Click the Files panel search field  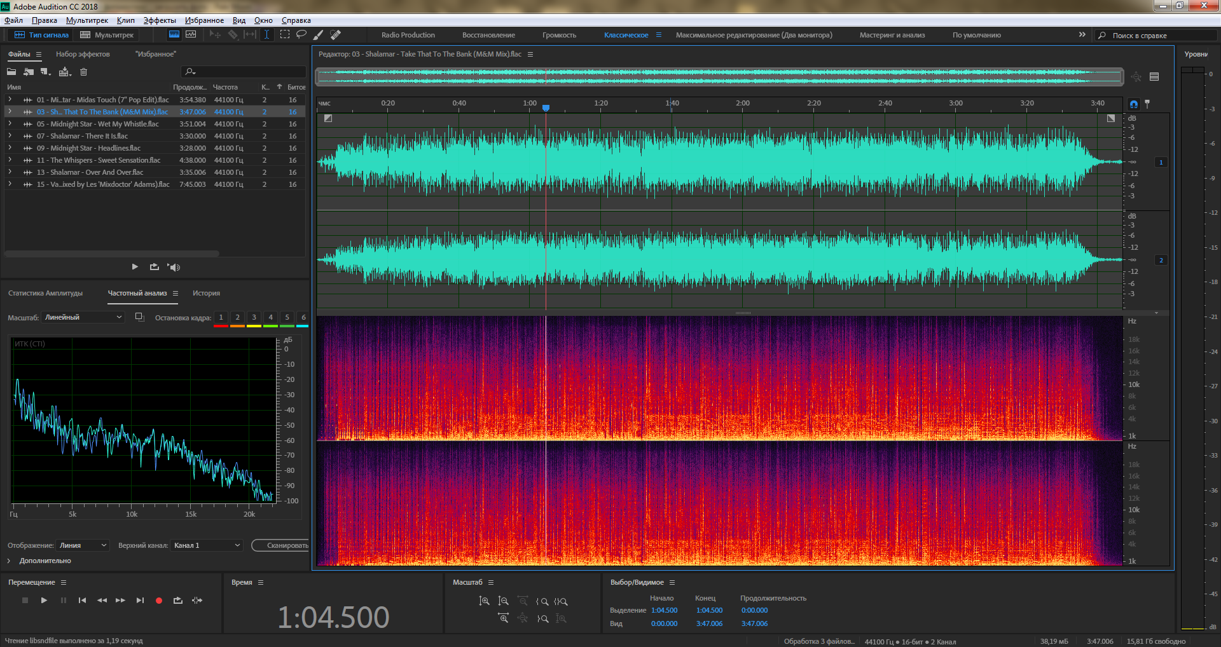tap(244, 72)
